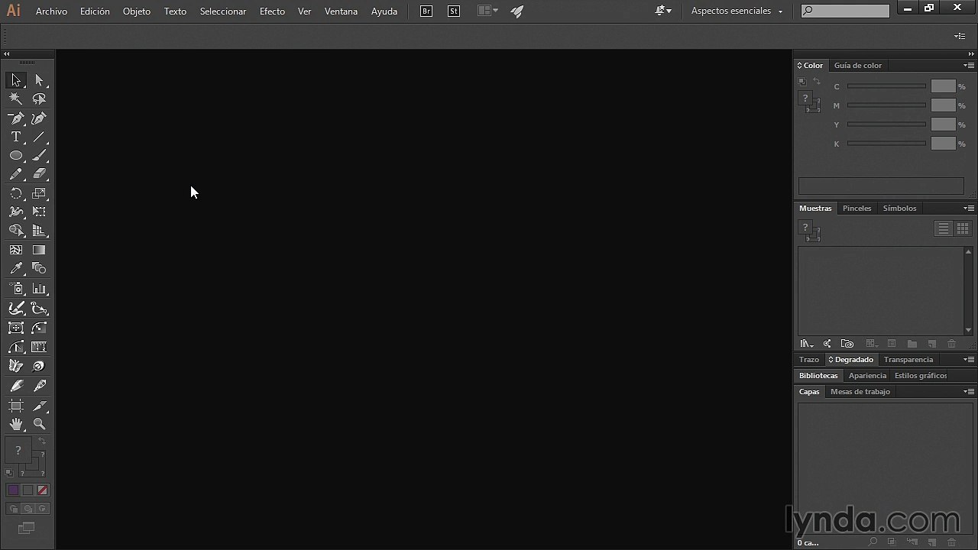
Task: Switch to the Símbolos tab
Action: pos(899,209)
